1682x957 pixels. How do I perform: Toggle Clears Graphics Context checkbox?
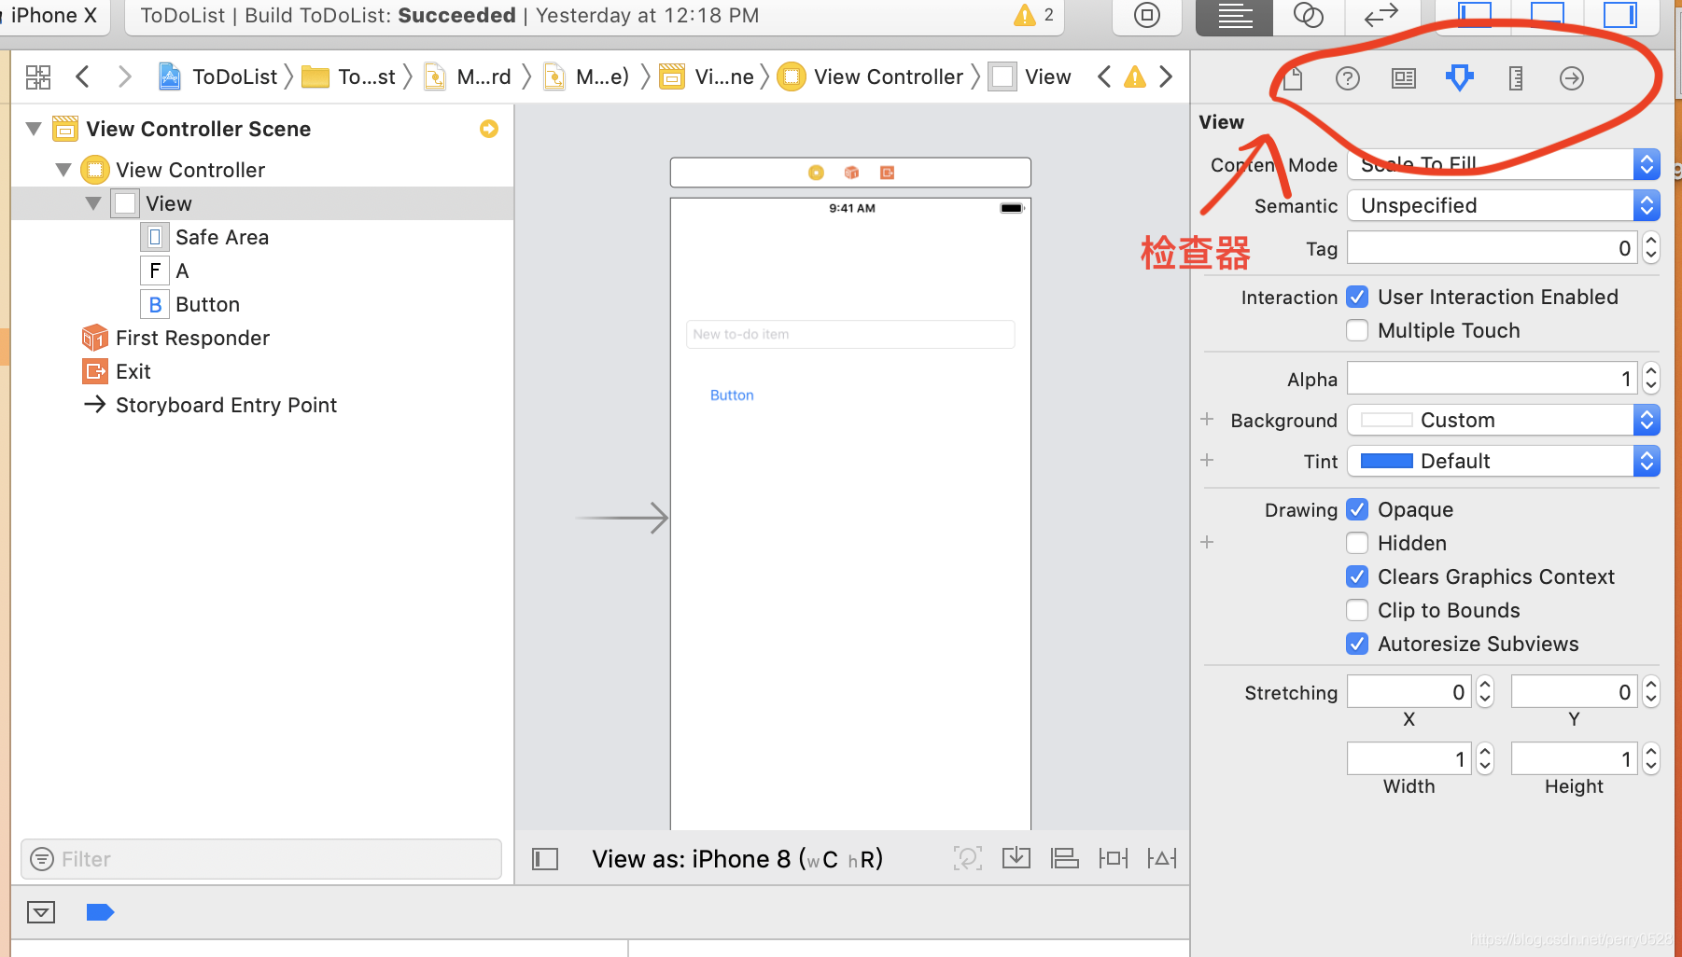click(x=1357, y=576)
